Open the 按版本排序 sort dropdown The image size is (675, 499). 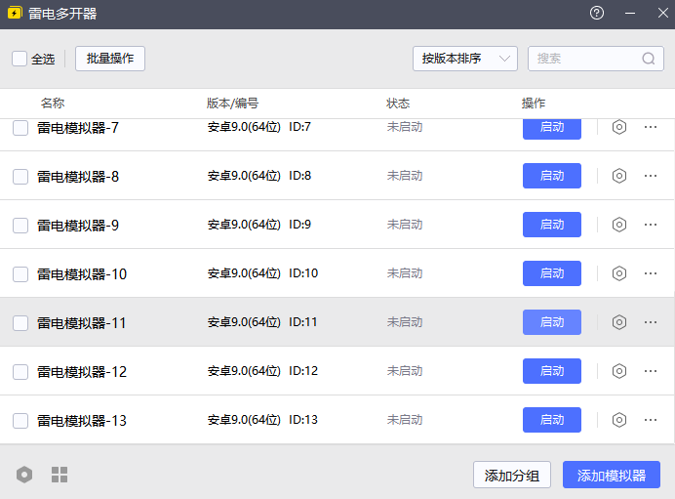(x=464, y=59)
